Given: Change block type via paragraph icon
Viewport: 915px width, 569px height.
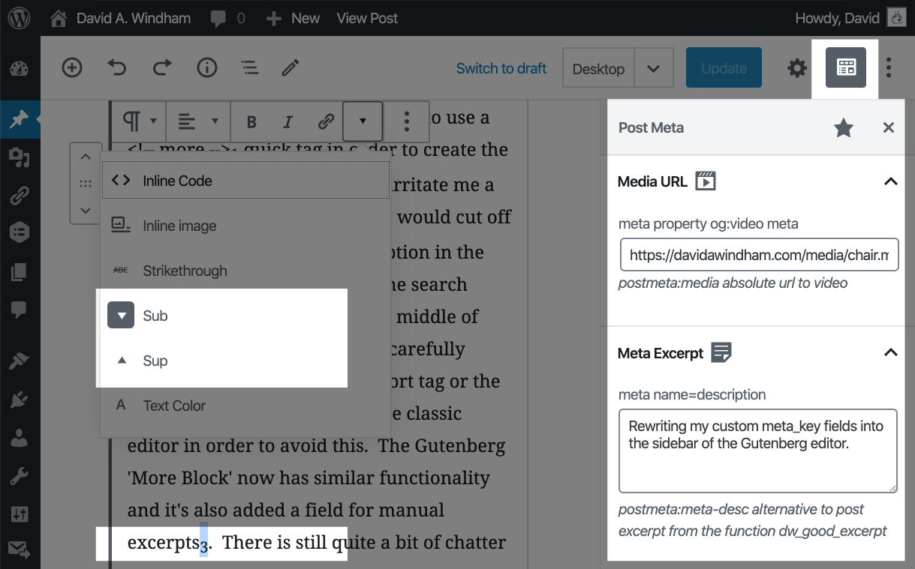Looking at the screenshot, I should [x=139, y=121].
